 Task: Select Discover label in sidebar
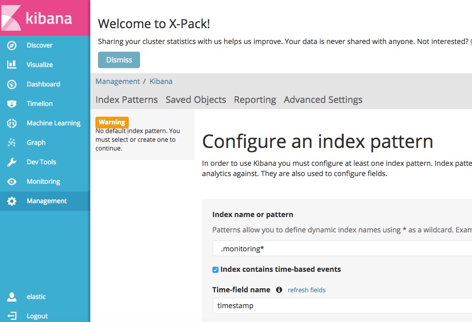pyautogui.click(x=40, y=46)
